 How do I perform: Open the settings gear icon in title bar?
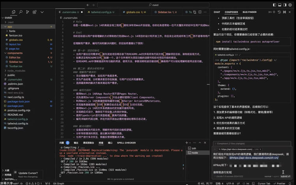click(290, 4)
